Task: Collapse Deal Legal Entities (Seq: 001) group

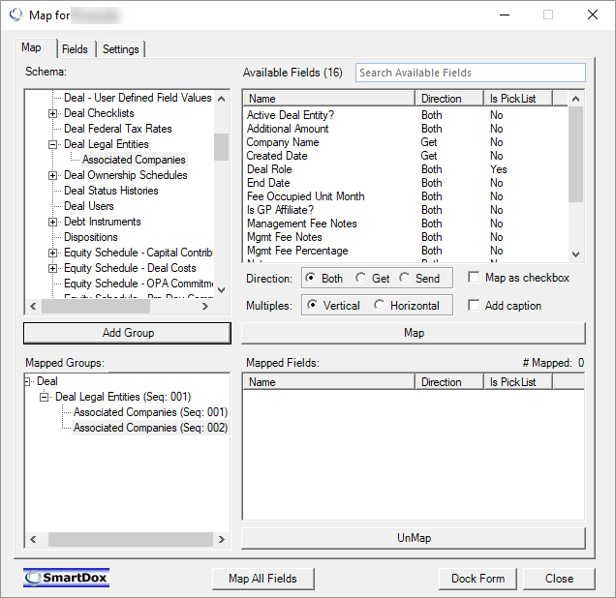Action: pyautogui.click(x=44, y=397)
